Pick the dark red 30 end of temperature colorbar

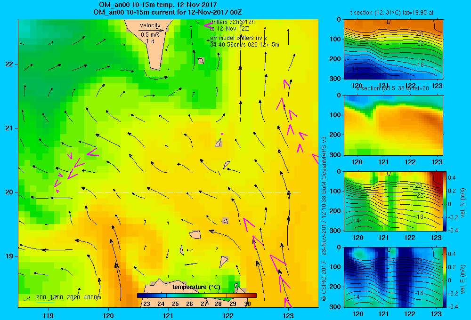tap(252, 296)
